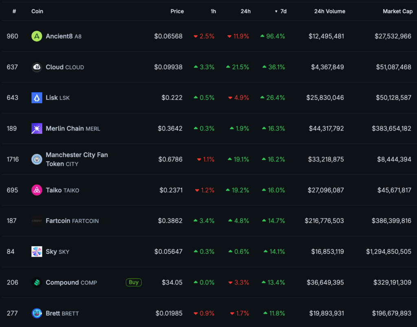Sort by the # rank column header
This screenshot has height=327, width=417.
pos(14,11)
